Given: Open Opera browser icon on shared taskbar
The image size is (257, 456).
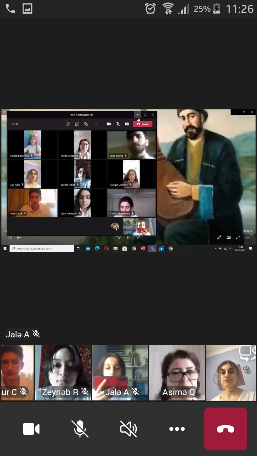Looking at the screenshot, I should (106, 249).
